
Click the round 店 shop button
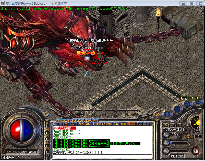[x=157, y=114]
